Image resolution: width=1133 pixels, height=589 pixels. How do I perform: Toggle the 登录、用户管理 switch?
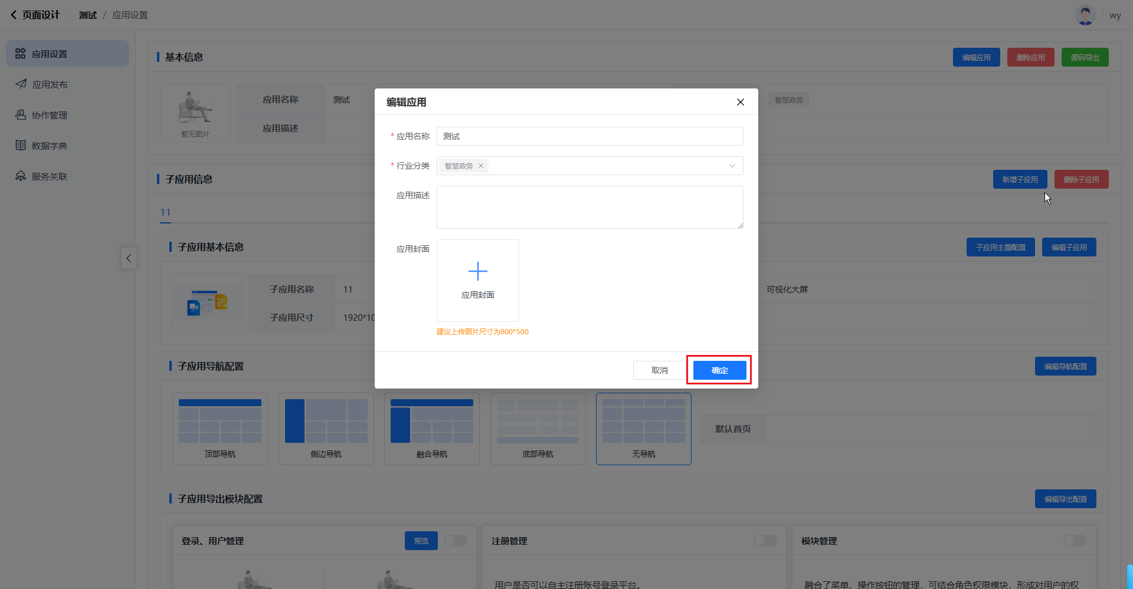point(455,541)
